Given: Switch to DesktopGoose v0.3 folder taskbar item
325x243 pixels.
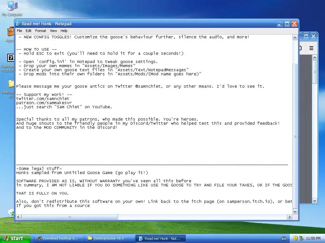Looking at the screenshot, I should coord(109,238).
